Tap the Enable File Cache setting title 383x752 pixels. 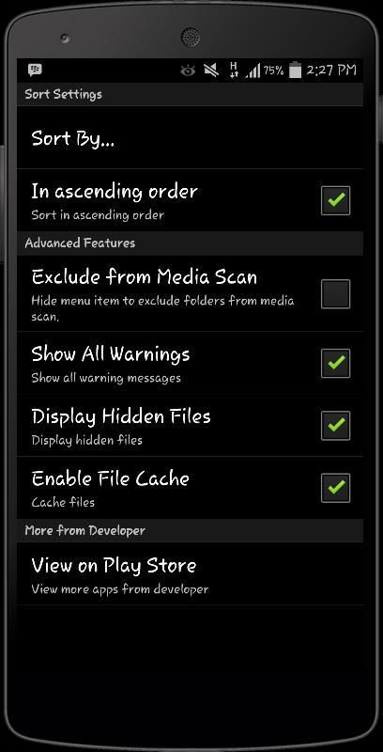pos(111,478)
